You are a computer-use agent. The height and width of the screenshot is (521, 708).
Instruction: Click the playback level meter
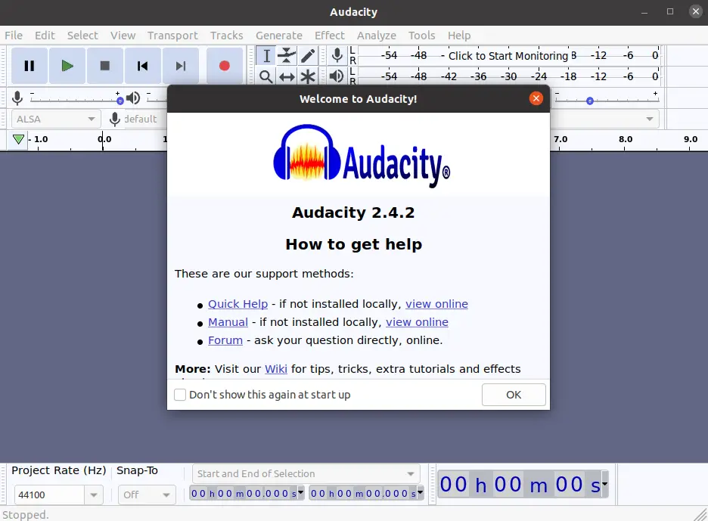click(508, 76)
